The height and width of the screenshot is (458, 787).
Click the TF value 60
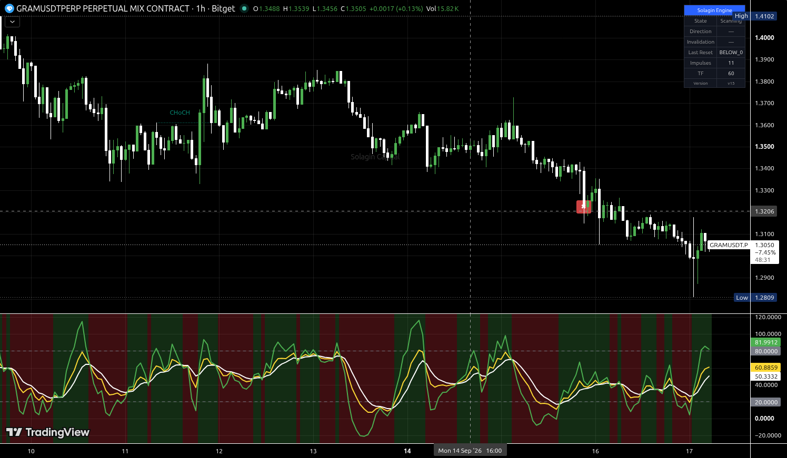(731, 74)
